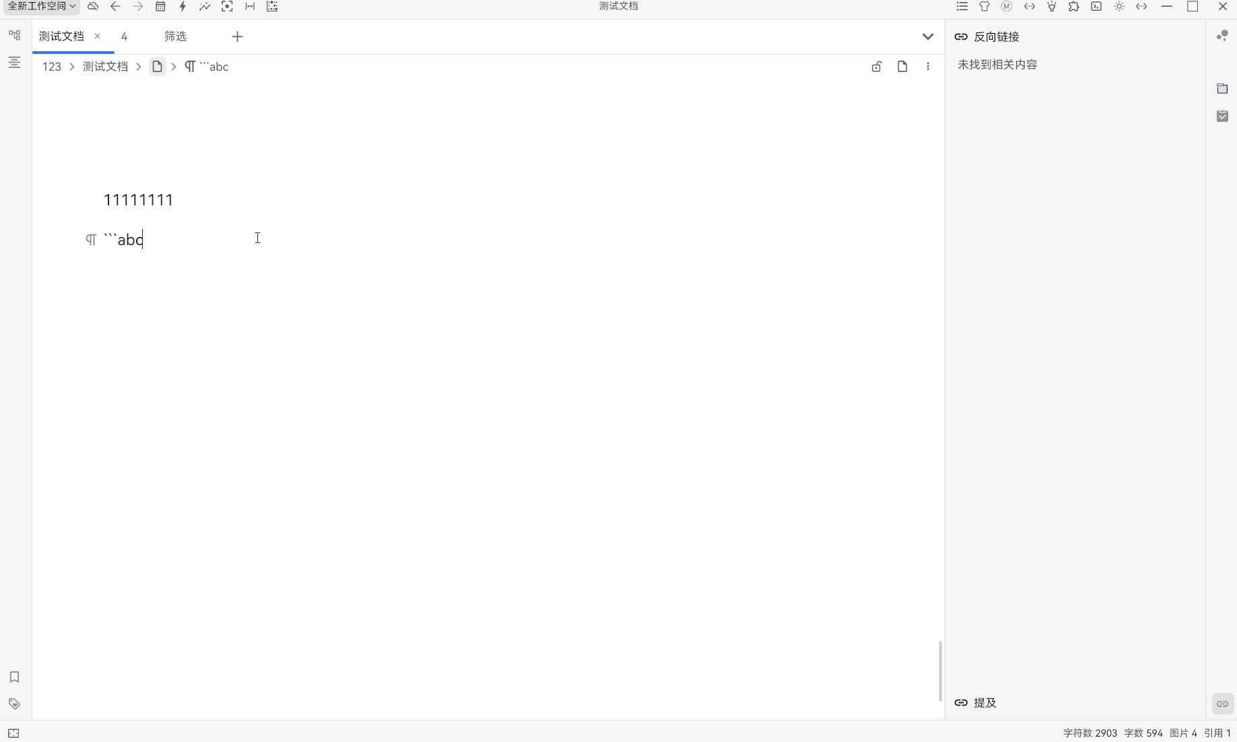Click the 未找到相关内容 message
1237x742 pixels.
997,65
